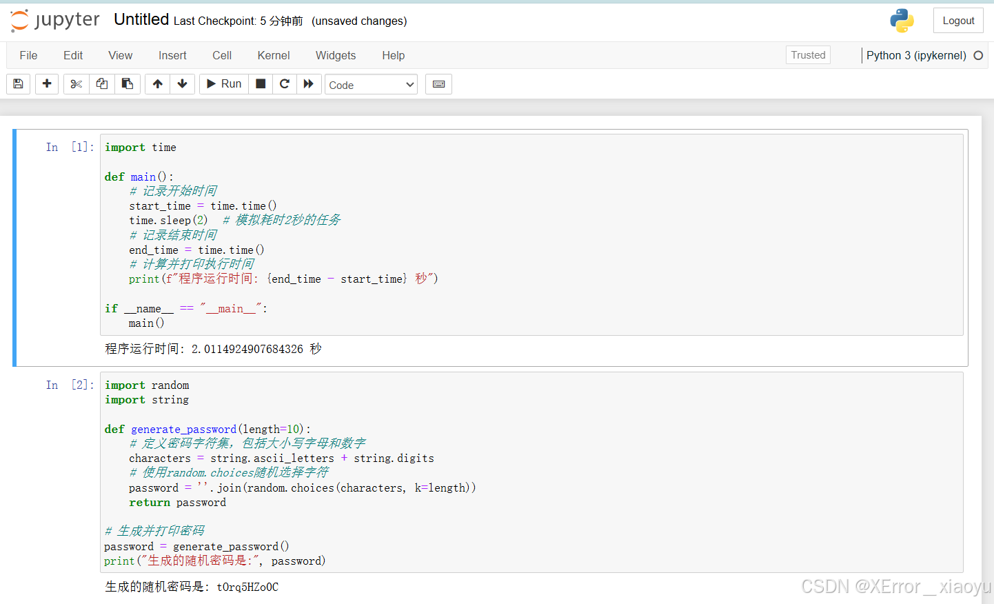The height and width of the screenshot is (604, 994).
Task: Open the command palette keyboard icon
Action: click(x=438, y=84)
